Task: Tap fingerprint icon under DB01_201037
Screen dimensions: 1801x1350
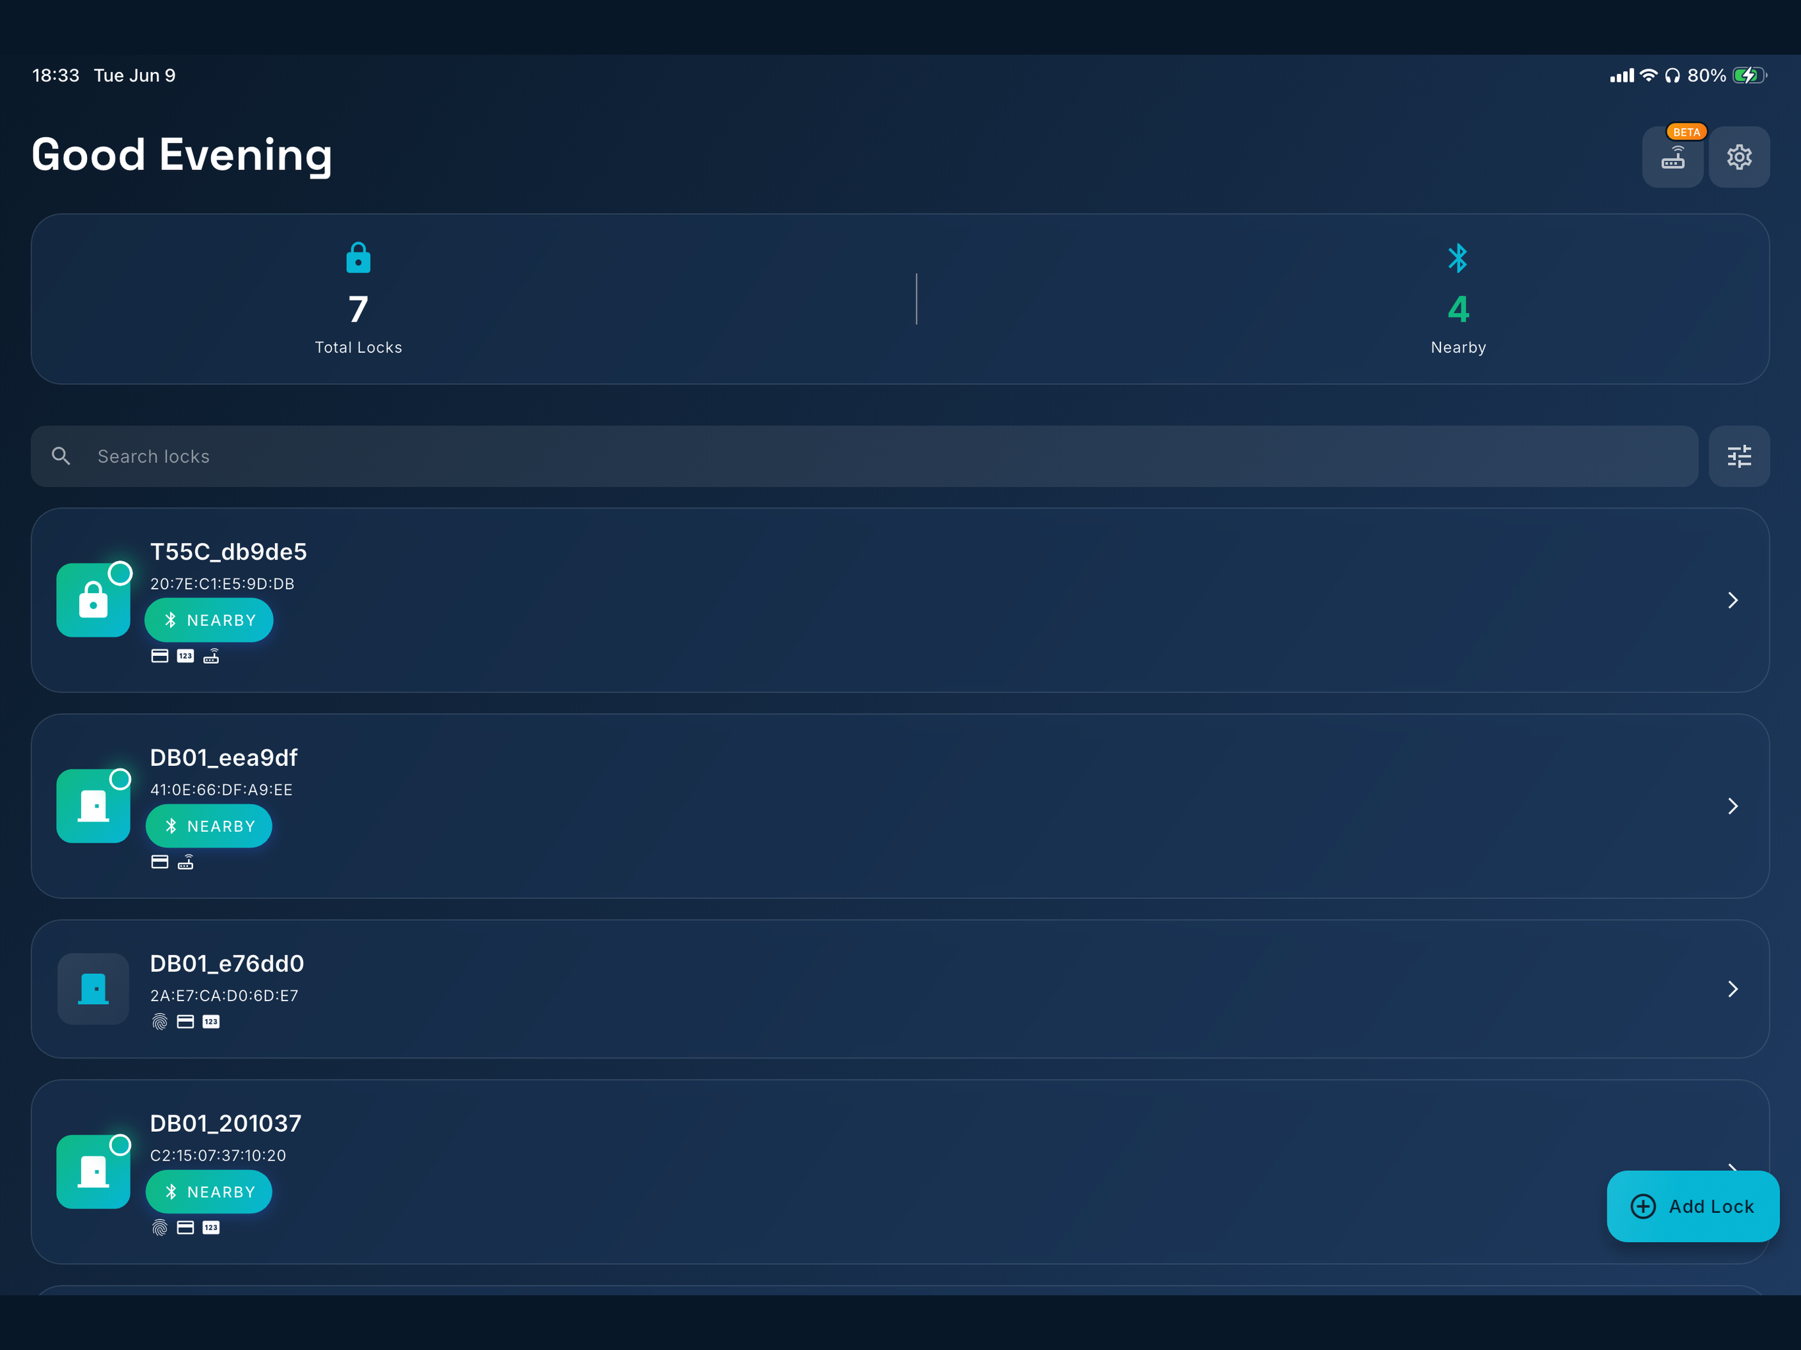Action: pyautogui.click(x=160, y=1228)
